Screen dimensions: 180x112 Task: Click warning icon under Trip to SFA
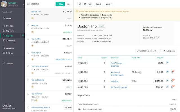[x=33, y=46]
